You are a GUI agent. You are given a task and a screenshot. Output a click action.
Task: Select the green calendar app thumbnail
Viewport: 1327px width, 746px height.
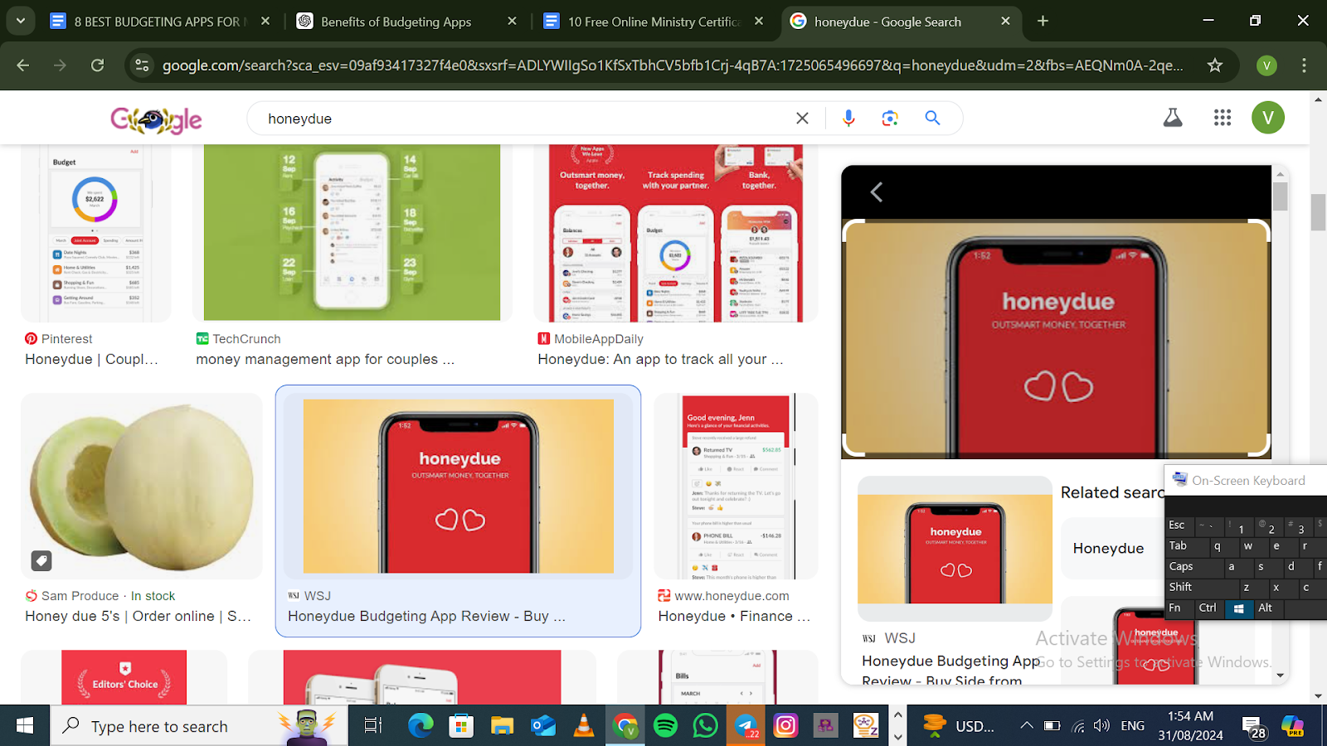pyautogui.click(x=352, y=233)
